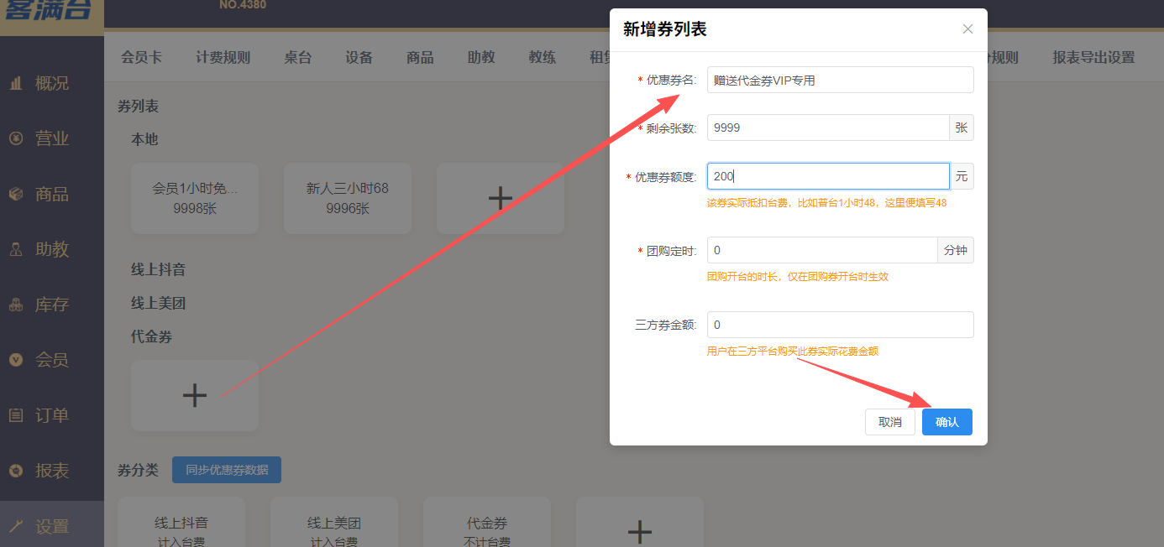This screenshot has width=1164, height=547.
Task: Click the 确认 confirm button
Action: tap(946, 422)
